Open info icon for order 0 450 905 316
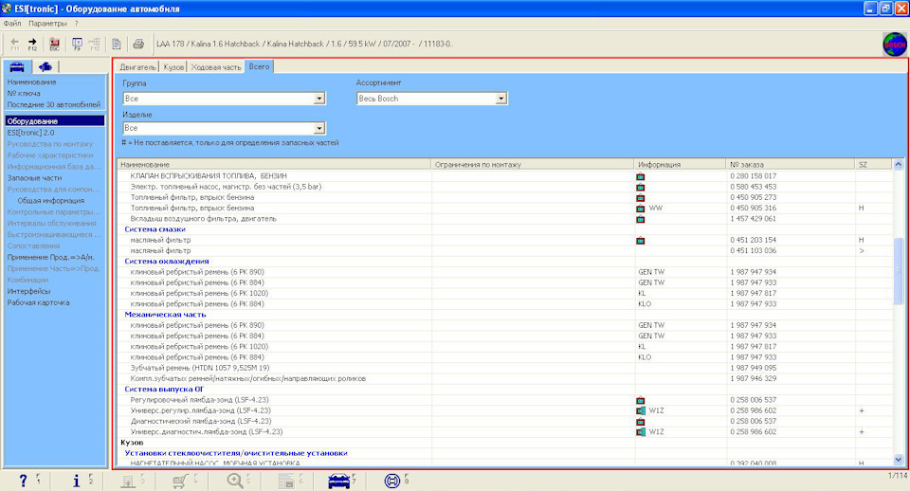 point(640,209)
